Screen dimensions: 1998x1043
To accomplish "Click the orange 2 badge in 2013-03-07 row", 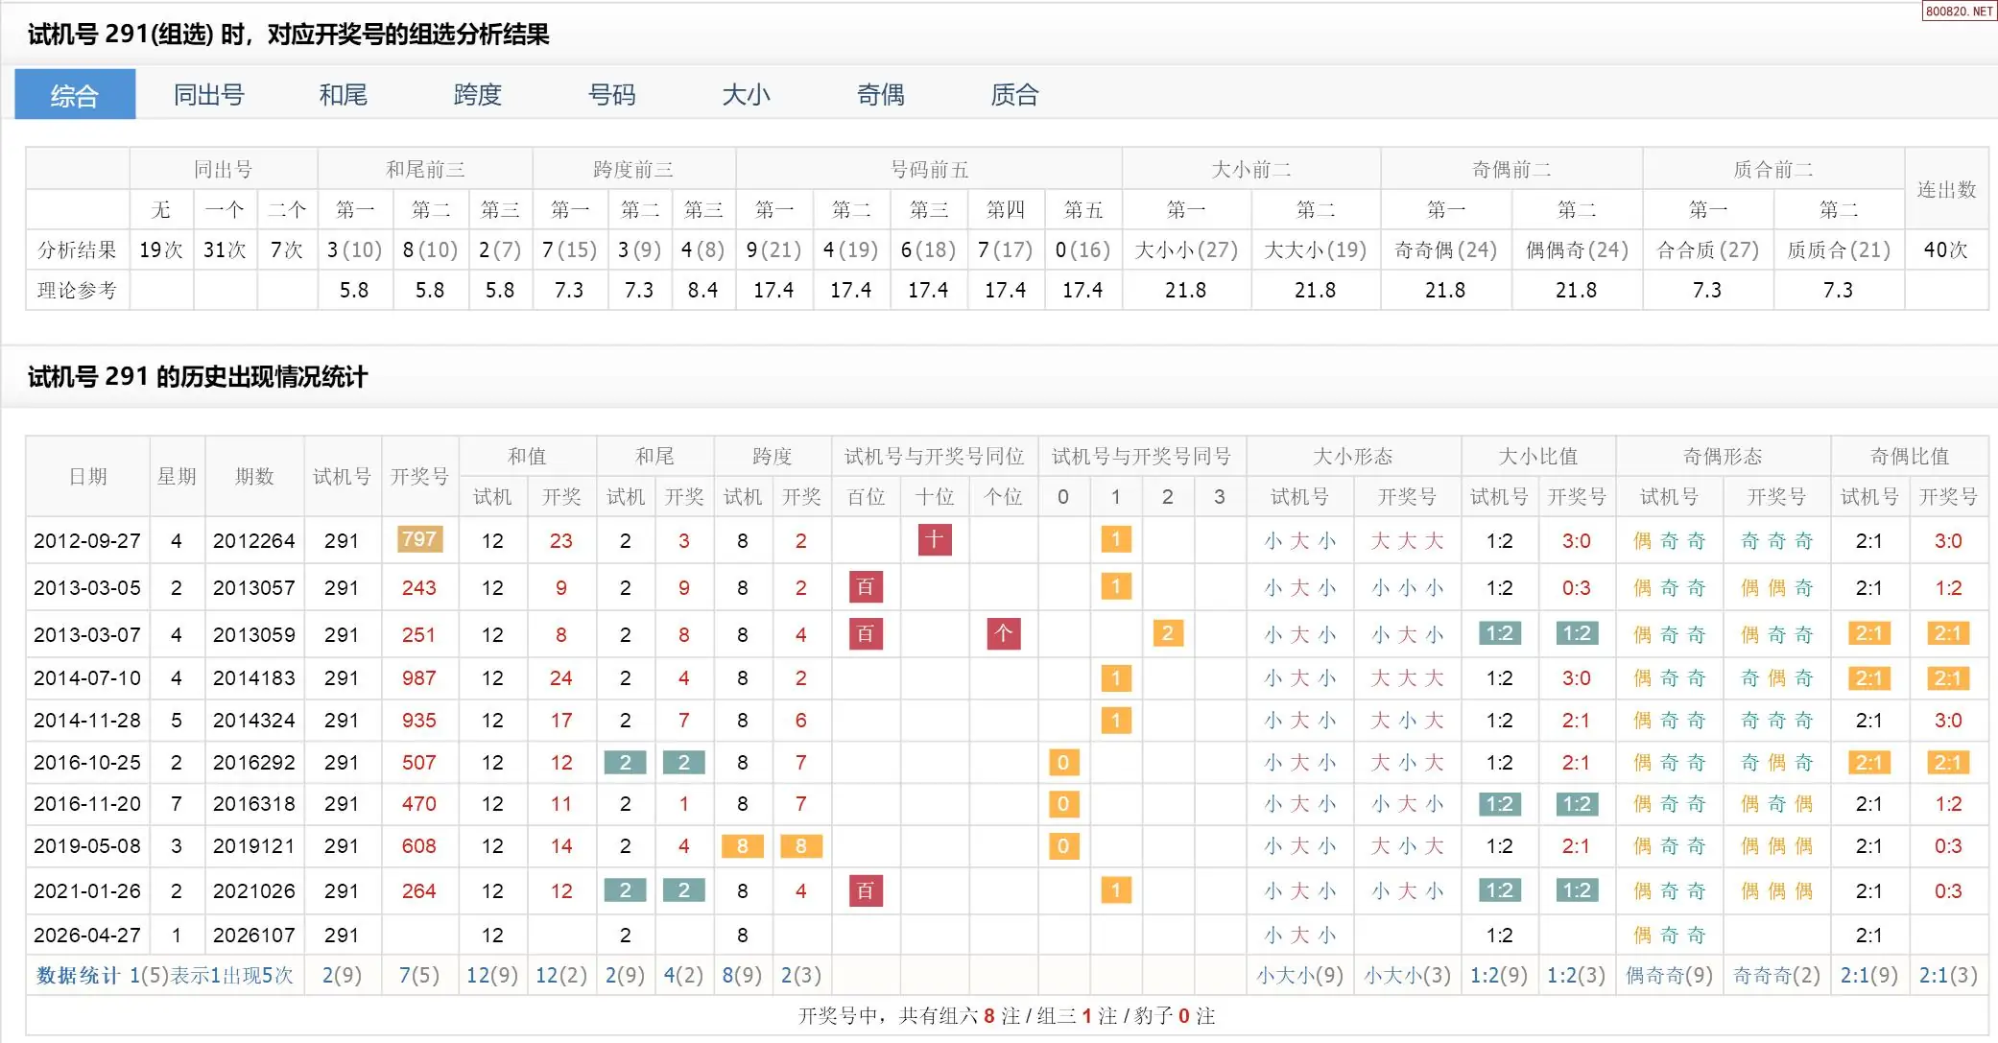I will (1167, 633).
